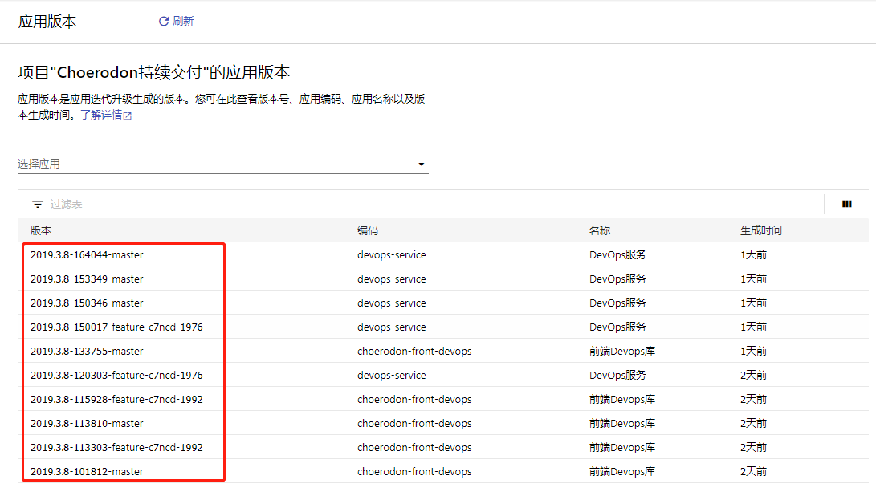Focus the 过滤表 filter input

67,205
